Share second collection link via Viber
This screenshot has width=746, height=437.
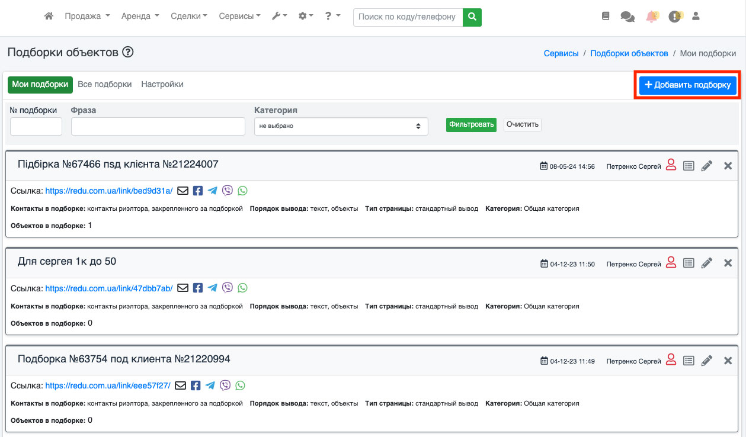click(x=228, y=288)
